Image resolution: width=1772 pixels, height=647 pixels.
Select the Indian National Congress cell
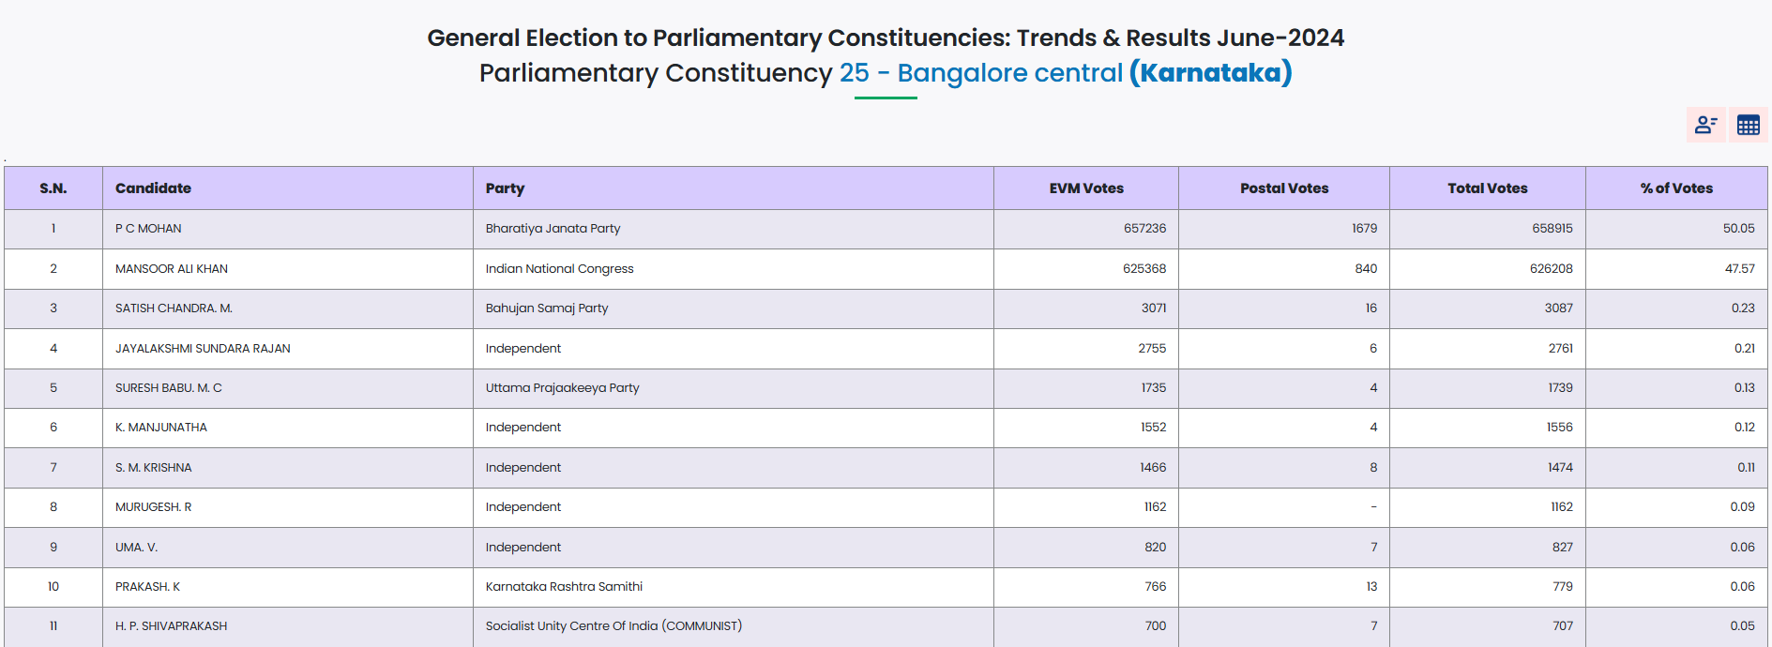[x=559, y=269]
